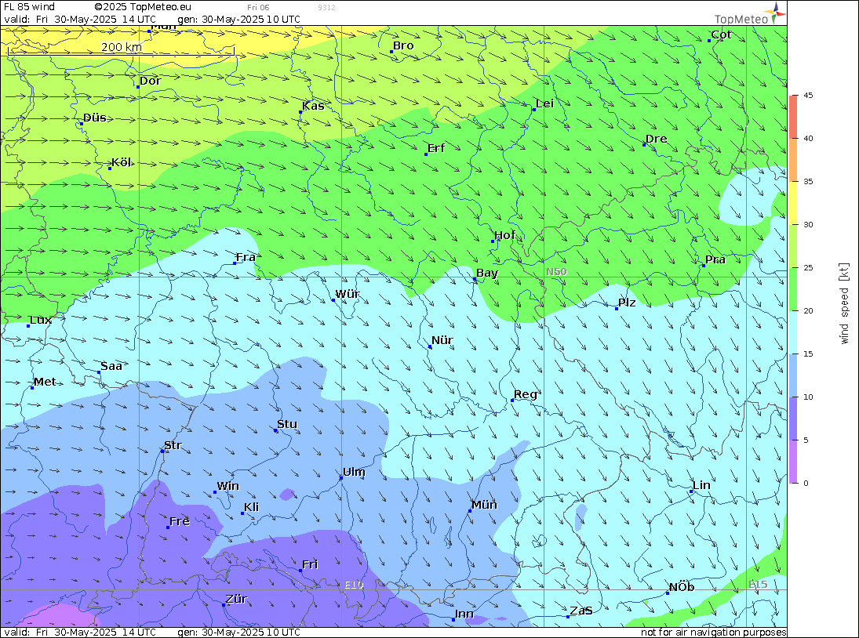859x638 pixels.
Task: Click the Cot city label
Action: pos(721,34)
